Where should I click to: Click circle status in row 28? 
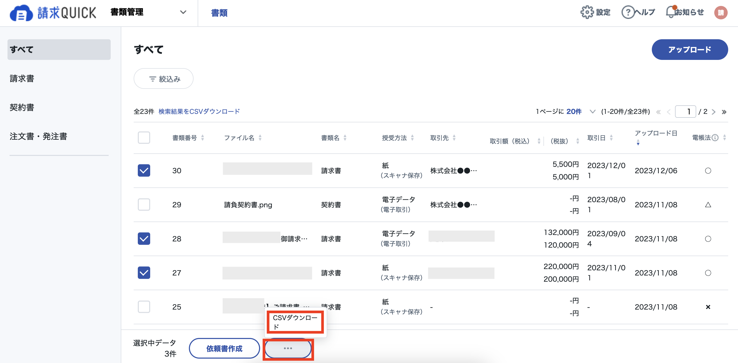pyautogui.click(x=708, y=239)
